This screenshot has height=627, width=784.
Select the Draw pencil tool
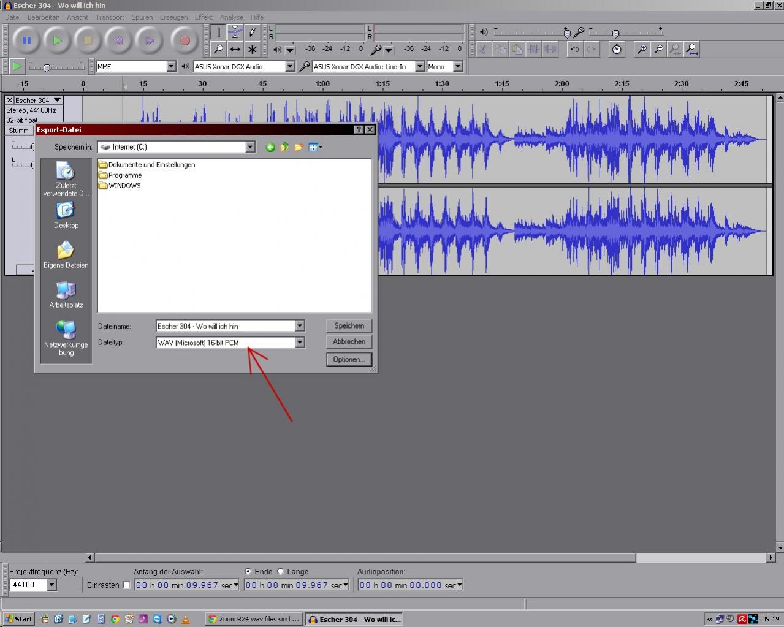(252, 32)
